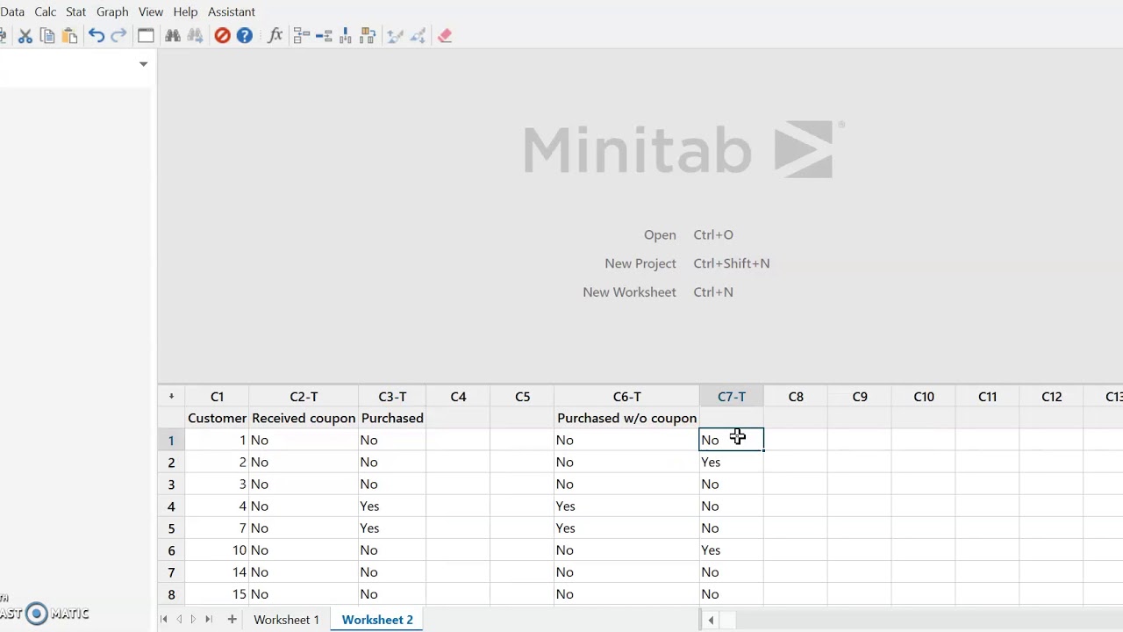Click the greyed icon immediately left of eraser

coord(418,36)
